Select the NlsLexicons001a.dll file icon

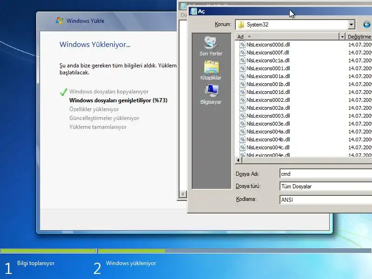click(x=242, y=76)
